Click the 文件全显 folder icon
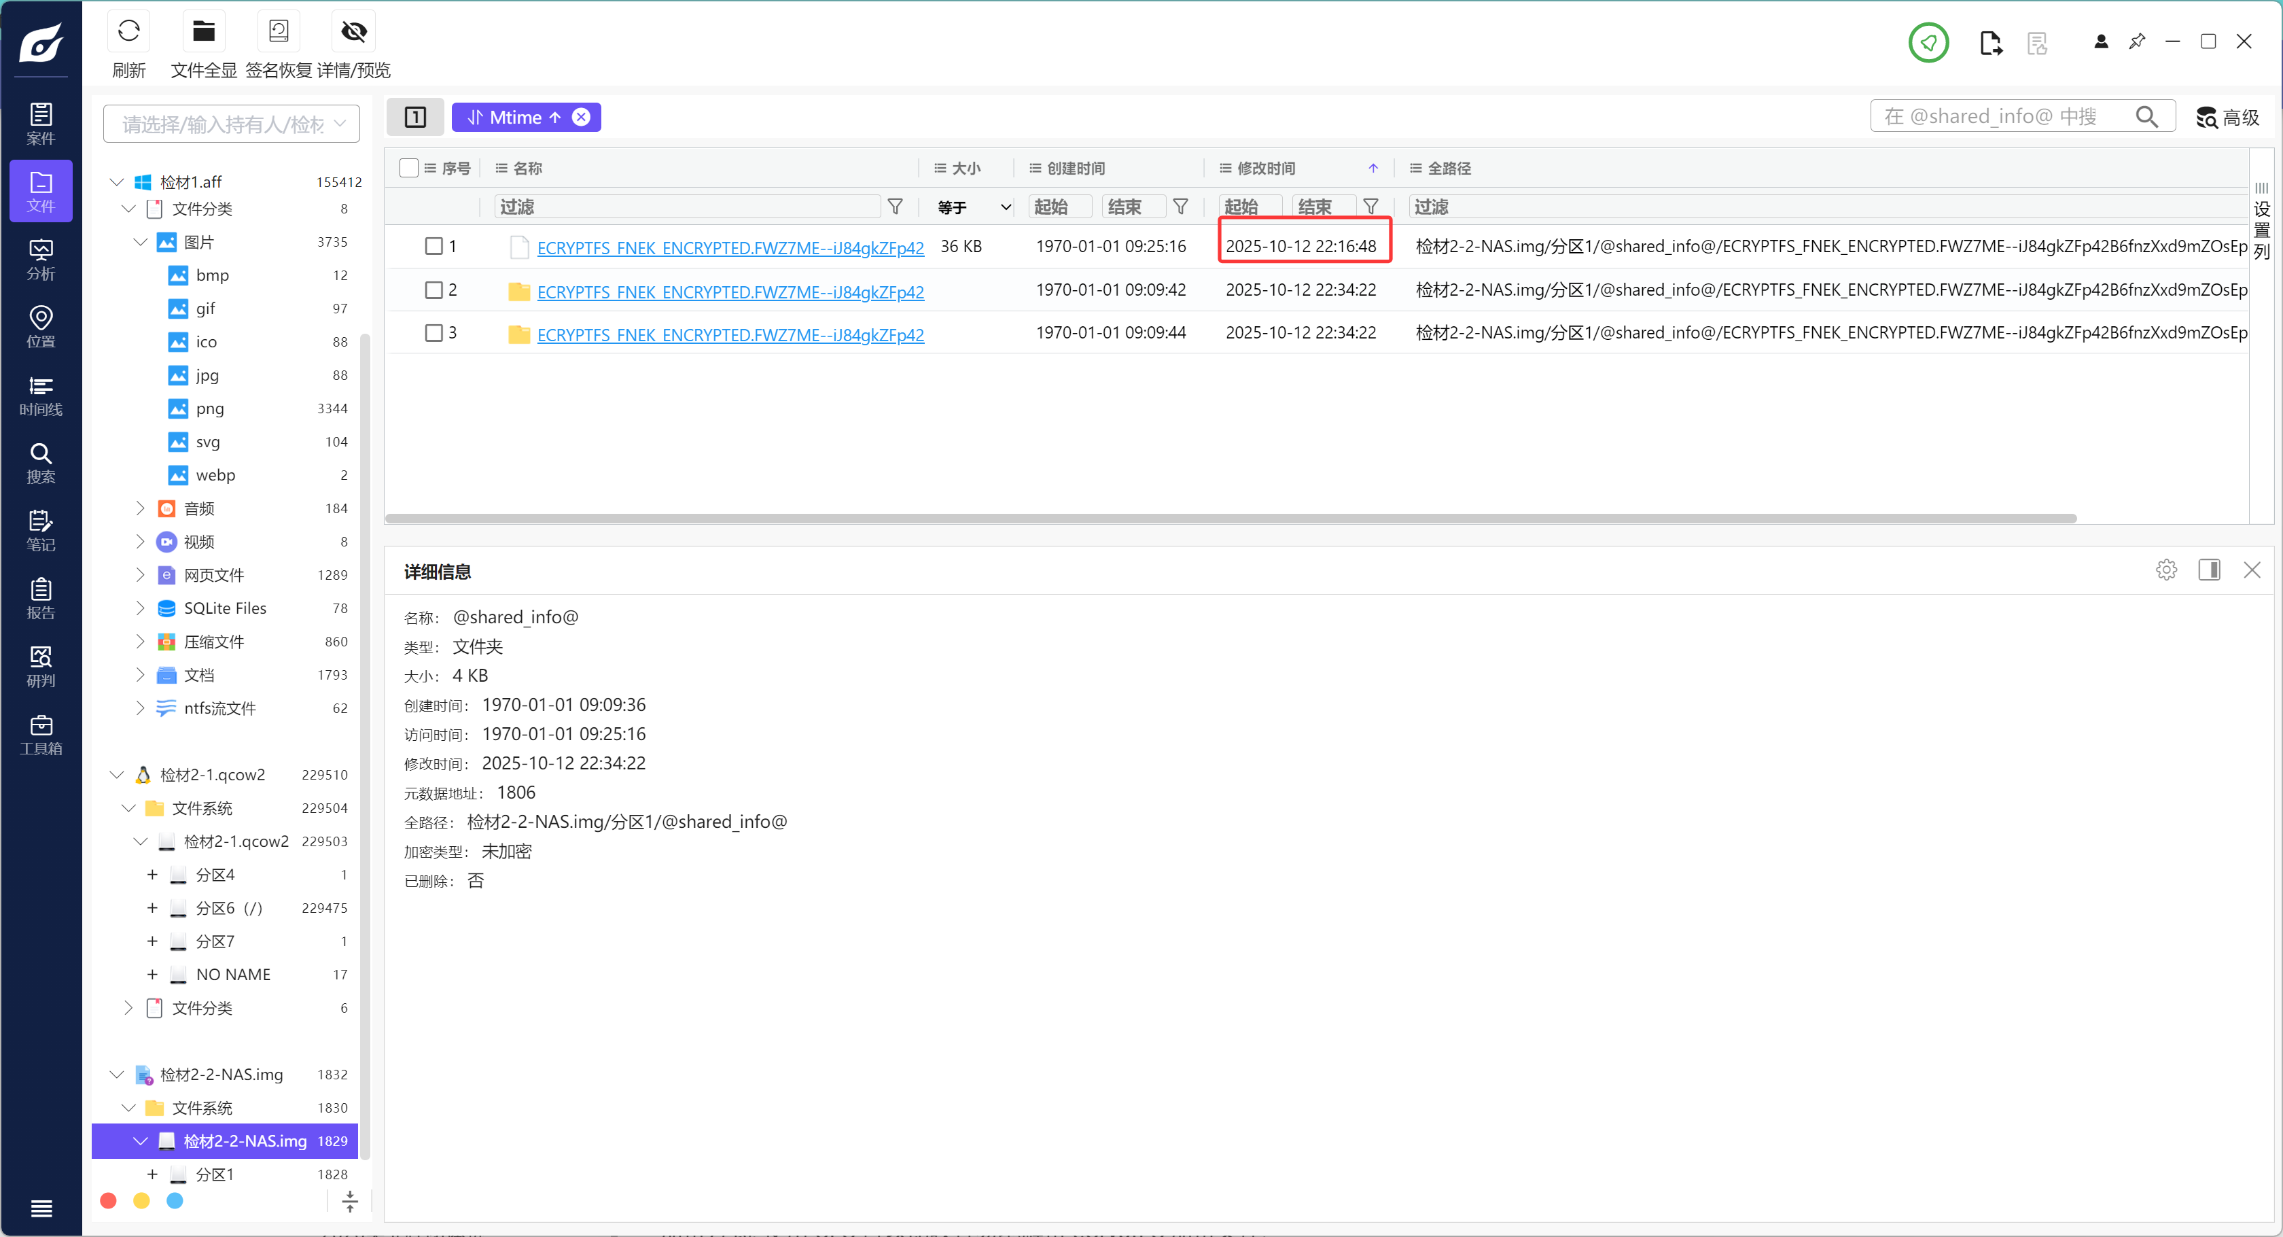Viewport: 2283px width, 1237px height. click(203, 32)
